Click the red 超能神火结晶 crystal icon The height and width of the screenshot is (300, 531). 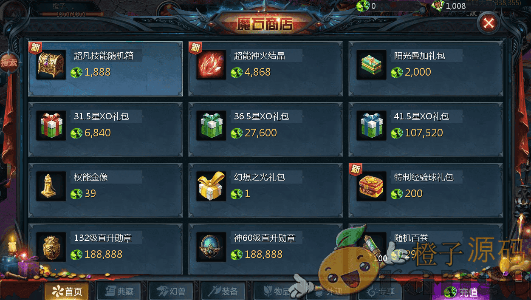(211, 65)
